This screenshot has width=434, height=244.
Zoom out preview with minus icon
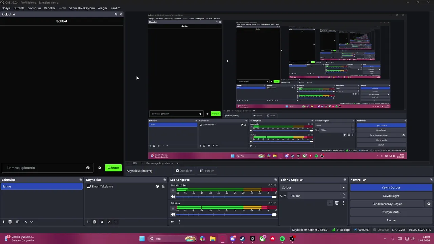pos(128,163)
